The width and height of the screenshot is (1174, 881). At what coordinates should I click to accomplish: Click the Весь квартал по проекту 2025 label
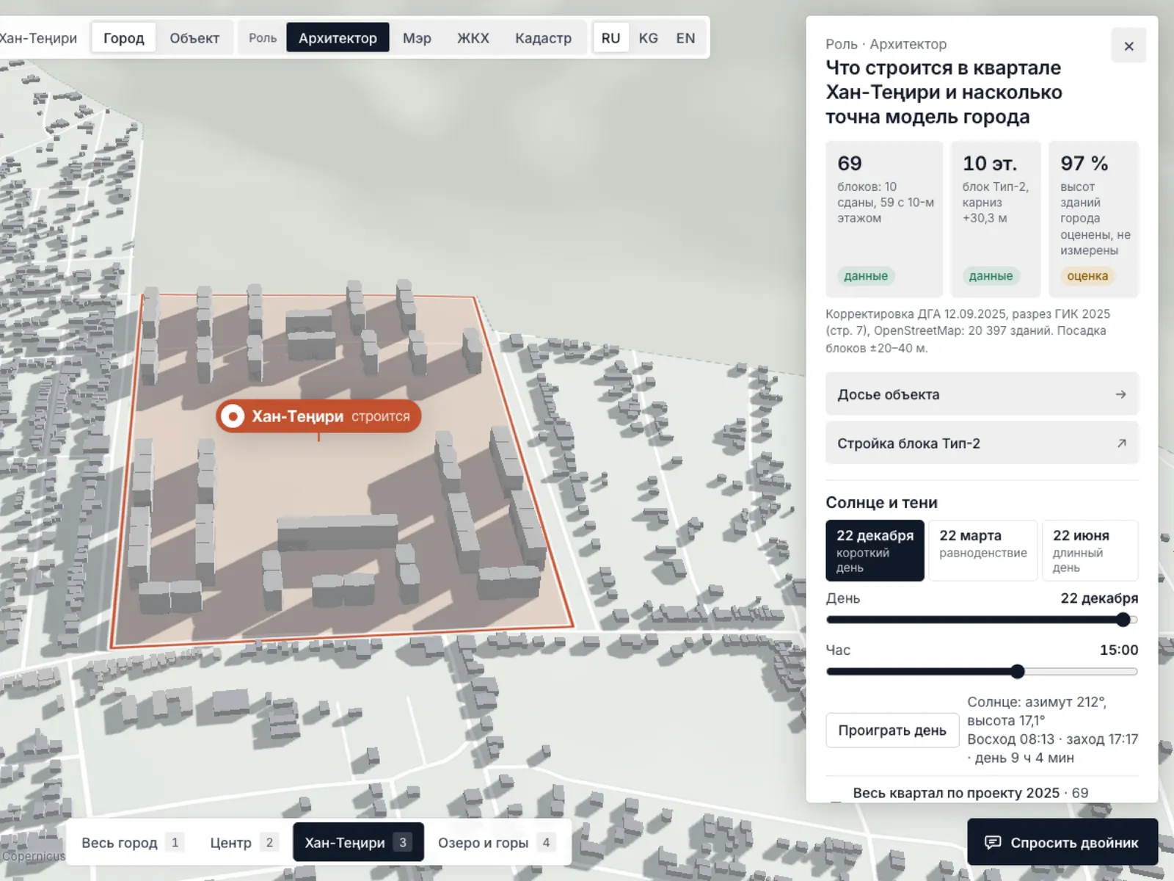point(956,793)
